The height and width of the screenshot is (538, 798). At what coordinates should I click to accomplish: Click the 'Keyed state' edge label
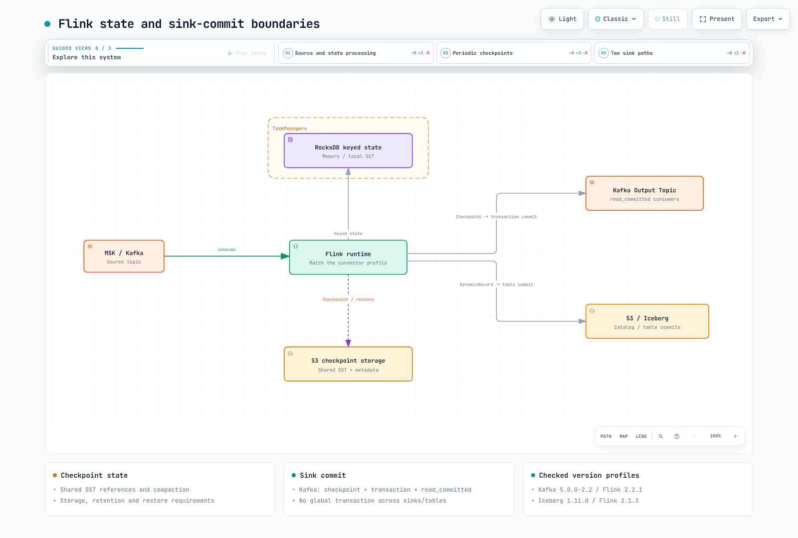coord(348,234)
